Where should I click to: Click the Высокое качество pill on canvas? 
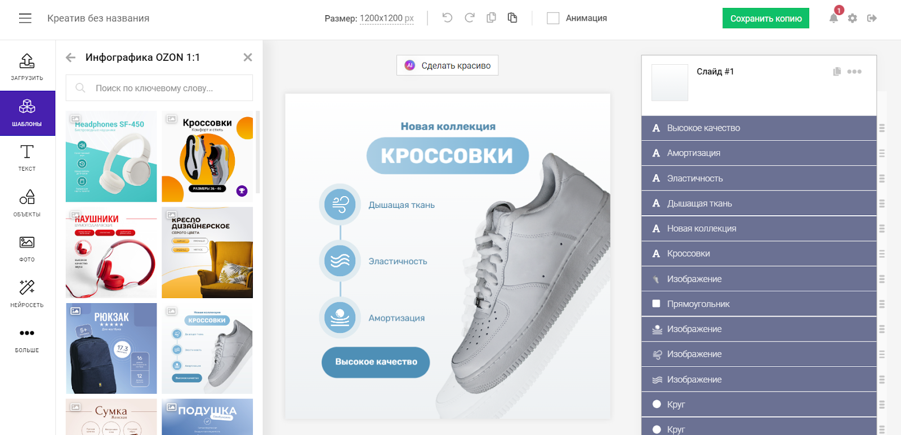click(x=376, y=362)
